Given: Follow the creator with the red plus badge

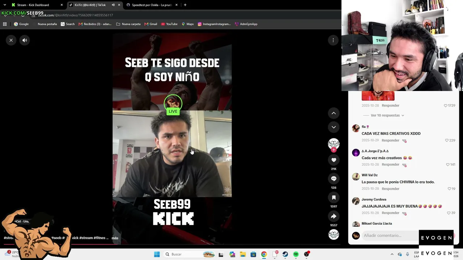Looking at the screenshot, I should click(334, 150).
